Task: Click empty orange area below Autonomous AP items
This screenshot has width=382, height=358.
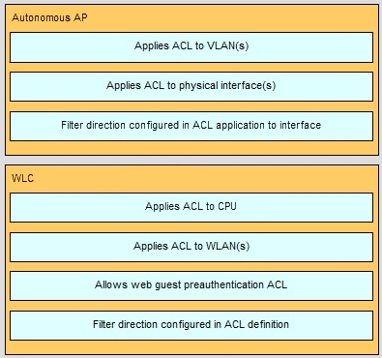Action: pos(191,148)
